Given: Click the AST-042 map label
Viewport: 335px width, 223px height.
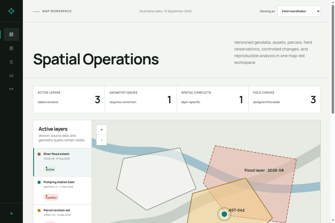Looking at the screenshot, I should (237, 210).
